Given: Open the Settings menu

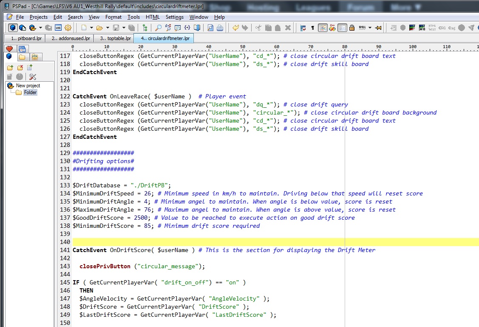Looking at the screenshot, I should 174,17.
